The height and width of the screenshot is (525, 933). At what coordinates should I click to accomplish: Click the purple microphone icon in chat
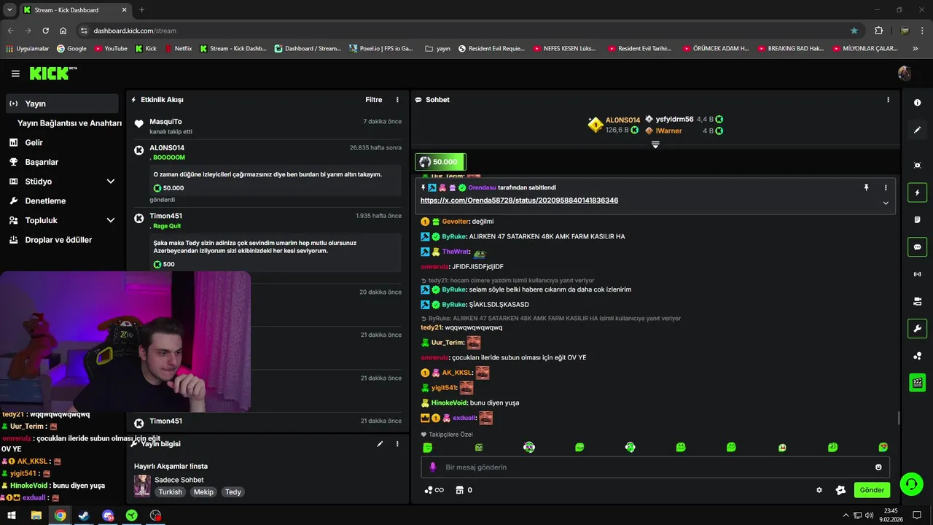(x=432, y=467)
